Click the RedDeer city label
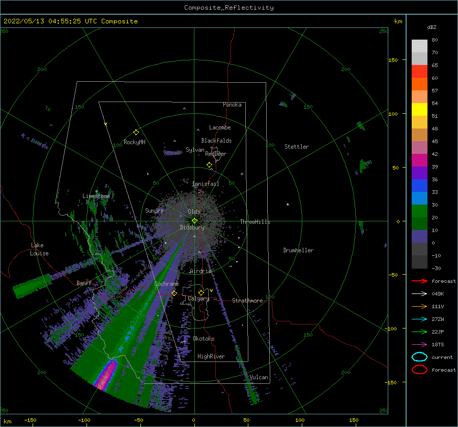 pos(216,154)
